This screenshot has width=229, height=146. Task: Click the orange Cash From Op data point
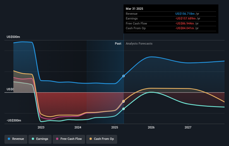pyautogui.click(x=124, y=101)
